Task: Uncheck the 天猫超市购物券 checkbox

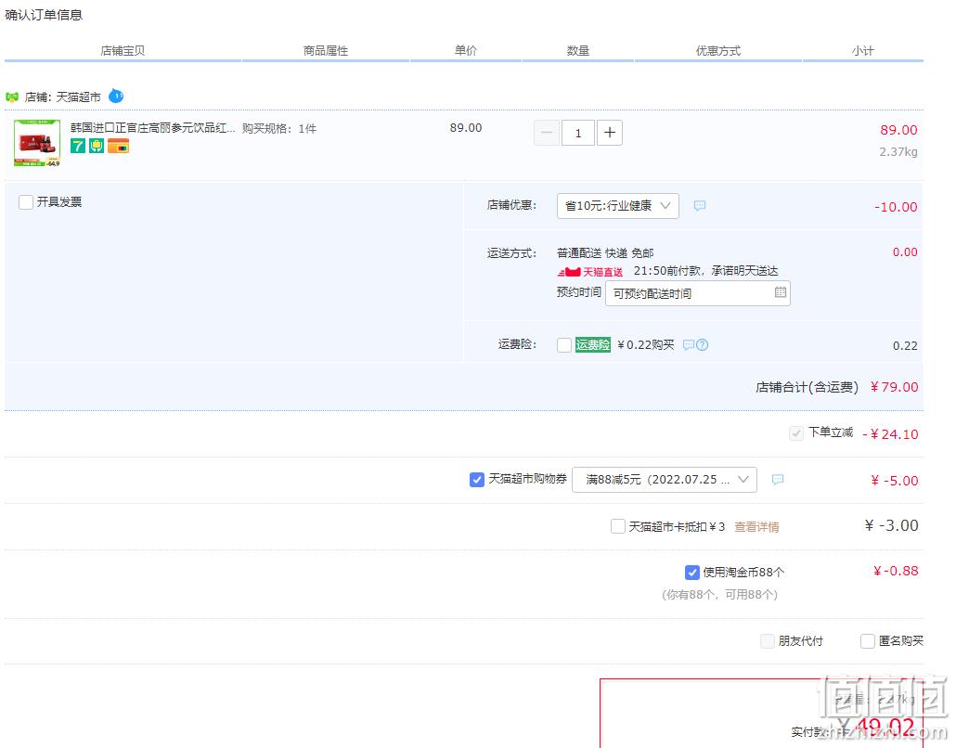Action: coord(477,480)
